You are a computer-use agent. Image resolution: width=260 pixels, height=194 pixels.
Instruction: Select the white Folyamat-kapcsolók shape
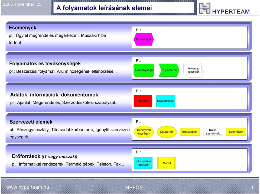193,70
